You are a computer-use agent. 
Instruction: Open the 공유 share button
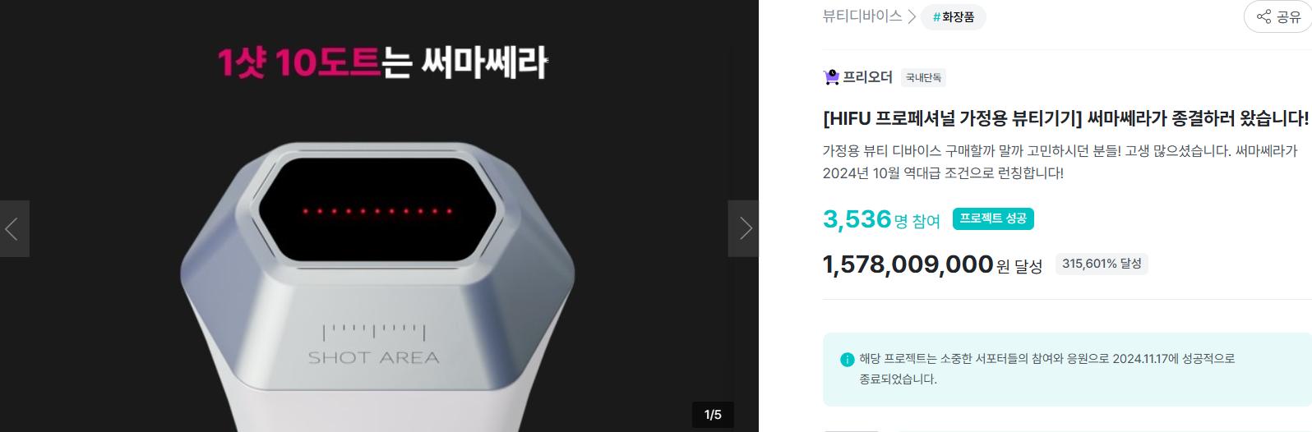1278,16
